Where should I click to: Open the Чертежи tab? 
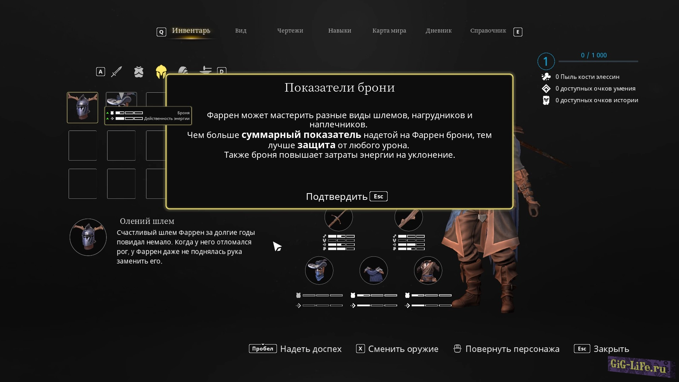pos(290,31)
